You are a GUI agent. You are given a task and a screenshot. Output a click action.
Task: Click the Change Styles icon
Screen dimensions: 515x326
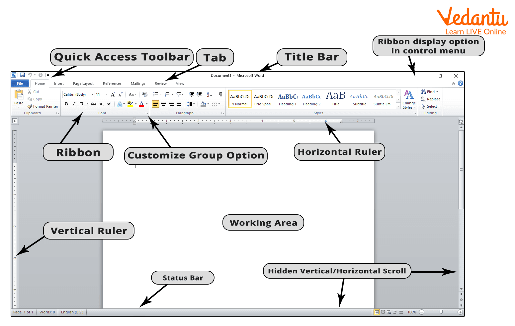point(409,99)
